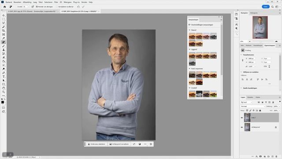Click the 'Onderwerp selecteren' button
The width and height of the screenshot is (282, 159).
(96, 144)
